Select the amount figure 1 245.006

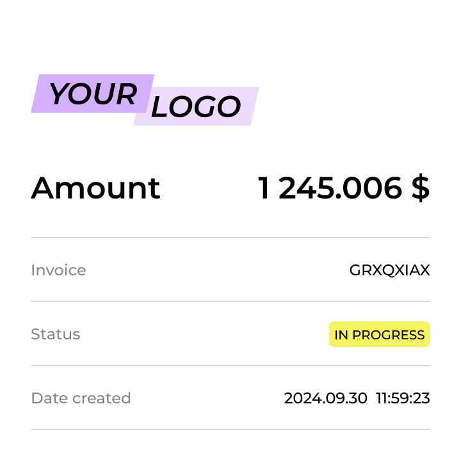coord(330,188)
